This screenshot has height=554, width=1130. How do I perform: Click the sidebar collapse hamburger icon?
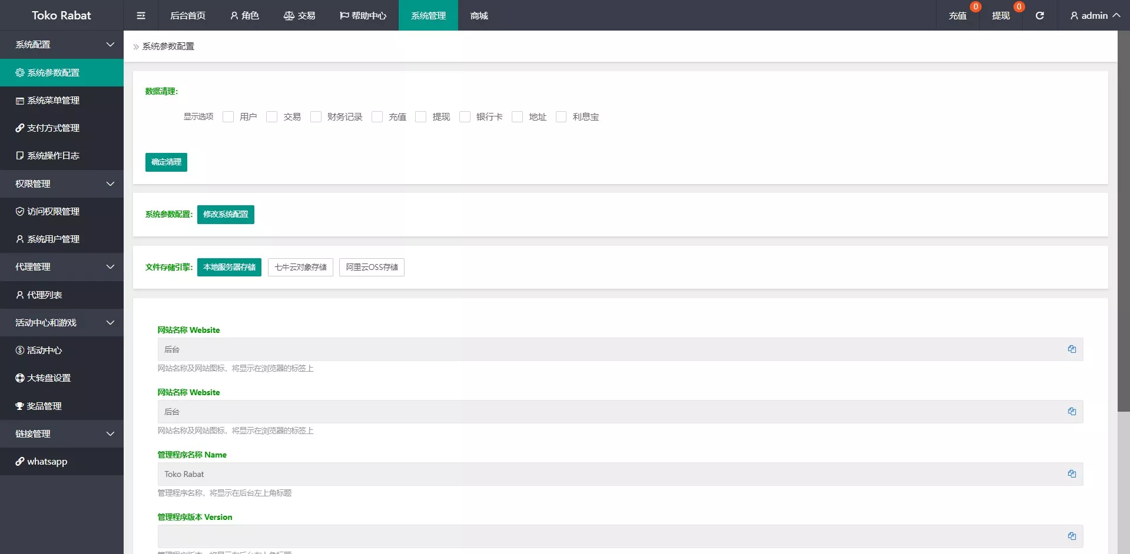tap(141, 15)
